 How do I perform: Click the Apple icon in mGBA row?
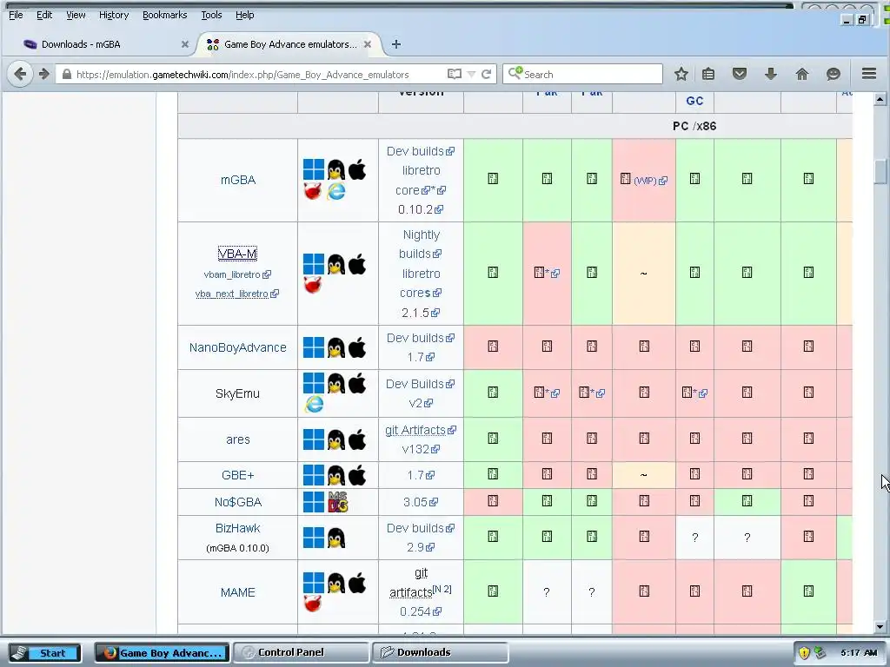(x=357, y=169)
